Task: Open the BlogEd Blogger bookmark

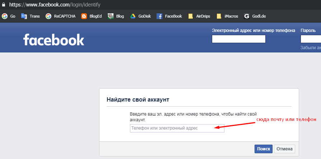Action: (92, 16)
